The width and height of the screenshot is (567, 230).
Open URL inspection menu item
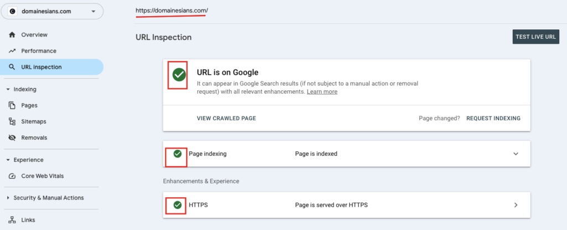pyautogui.click(x=51, y=67)
